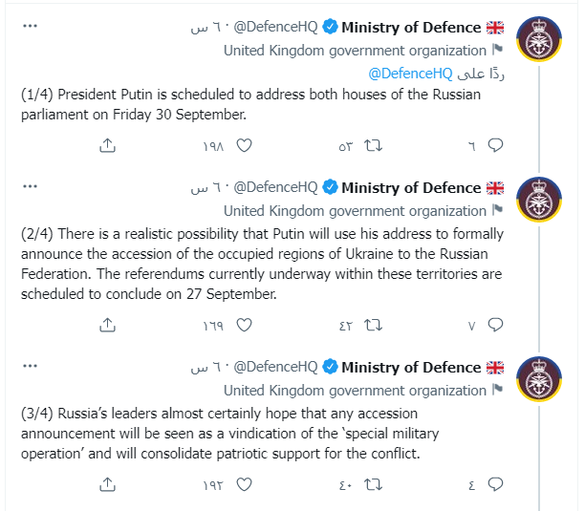Open the @DefenceHQ handle on the (3/4) tweet
Screen dimensions: 585x511
[x=275, y=367]
